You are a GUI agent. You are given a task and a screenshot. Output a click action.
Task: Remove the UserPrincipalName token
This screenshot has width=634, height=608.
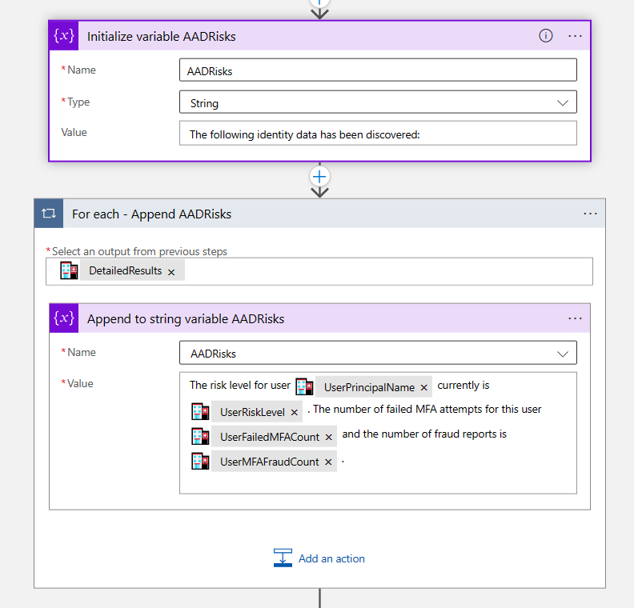coord(423,388)
